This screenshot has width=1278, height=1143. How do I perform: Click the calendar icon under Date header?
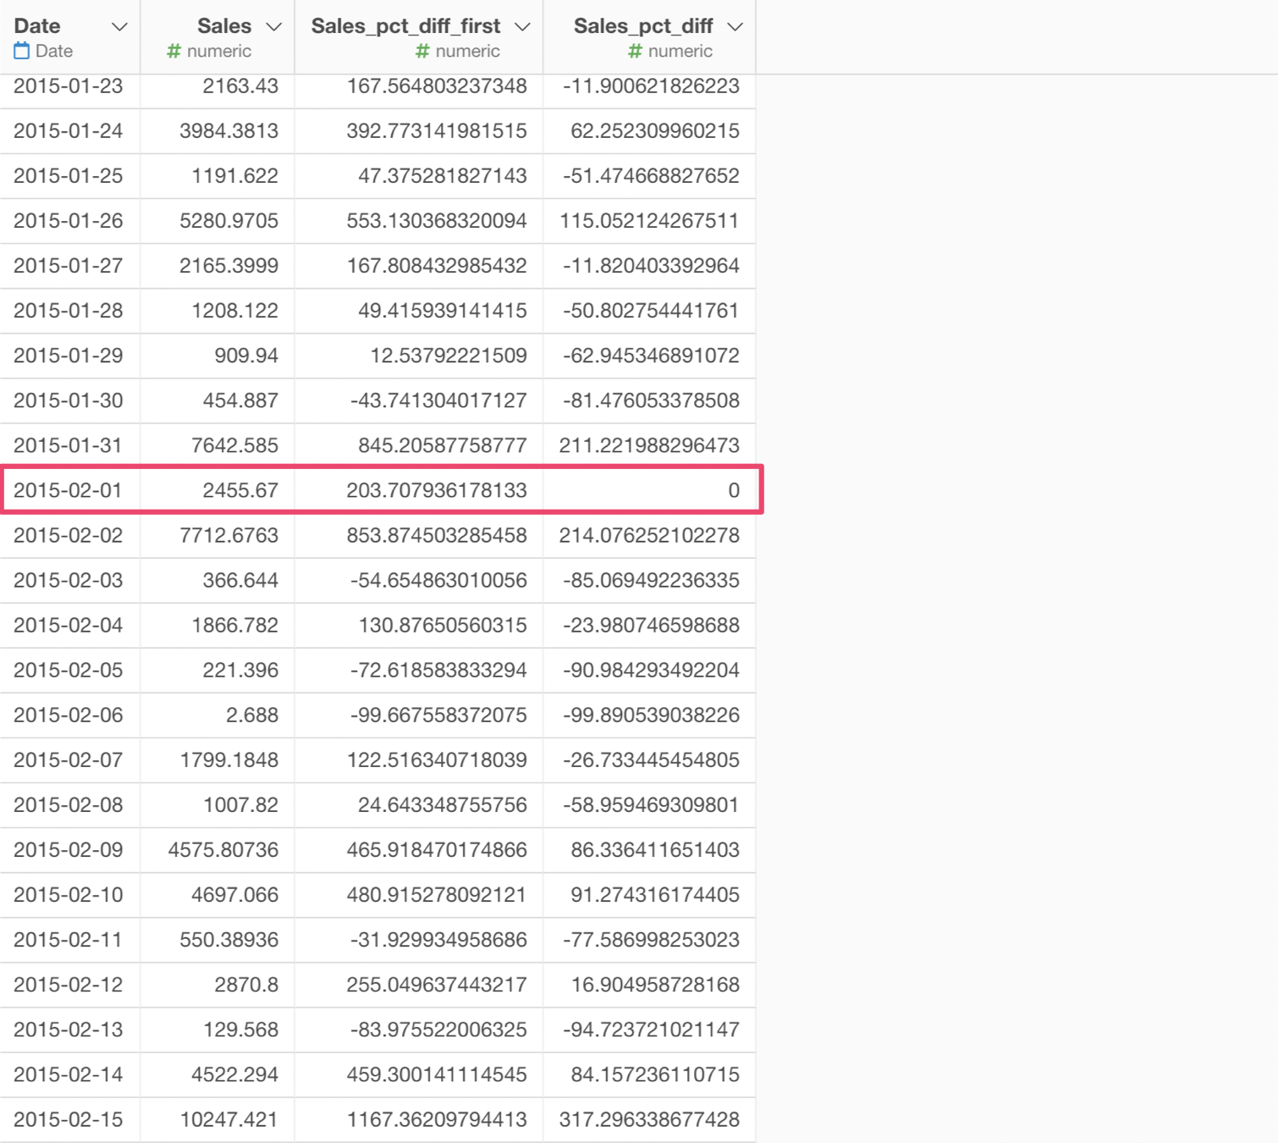22,52
